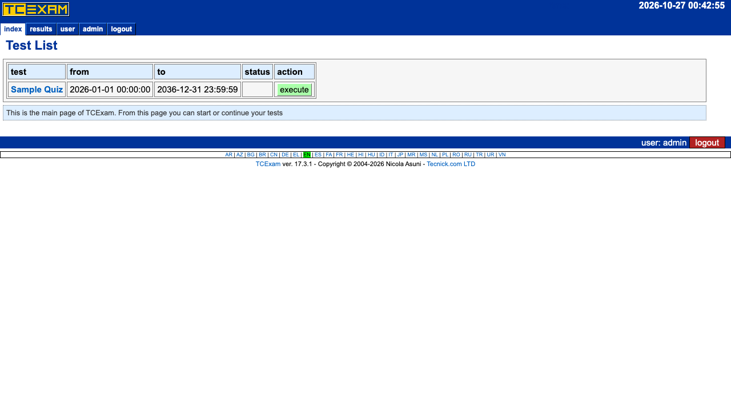Image resolution: width=731 pixels, height=411 pixels.
Task: Open the Sample Quiz test link
Action: [37, 90]
